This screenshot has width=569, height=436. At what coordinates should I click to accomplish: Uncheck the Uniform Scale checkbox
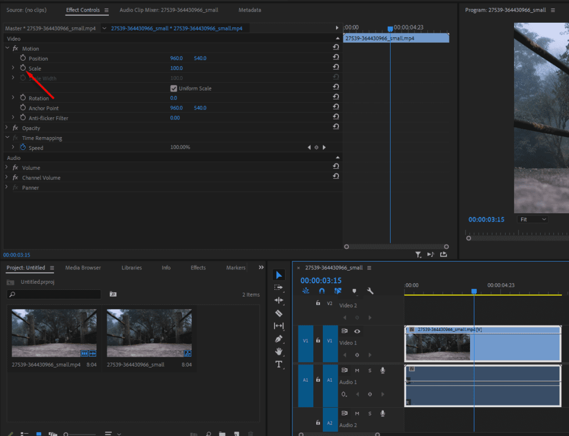[174, 88]
